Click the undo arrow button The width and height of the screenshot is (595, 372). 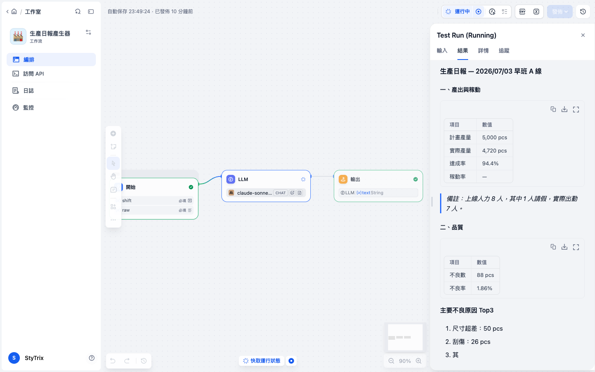point(113,361)
